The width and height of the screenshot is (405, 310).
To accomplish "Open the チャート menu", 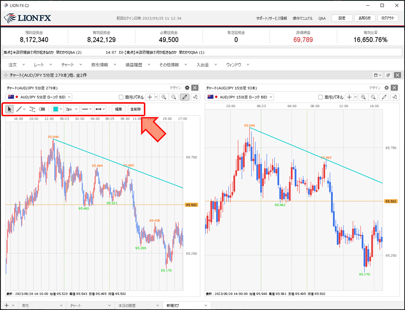I will 72,64.
